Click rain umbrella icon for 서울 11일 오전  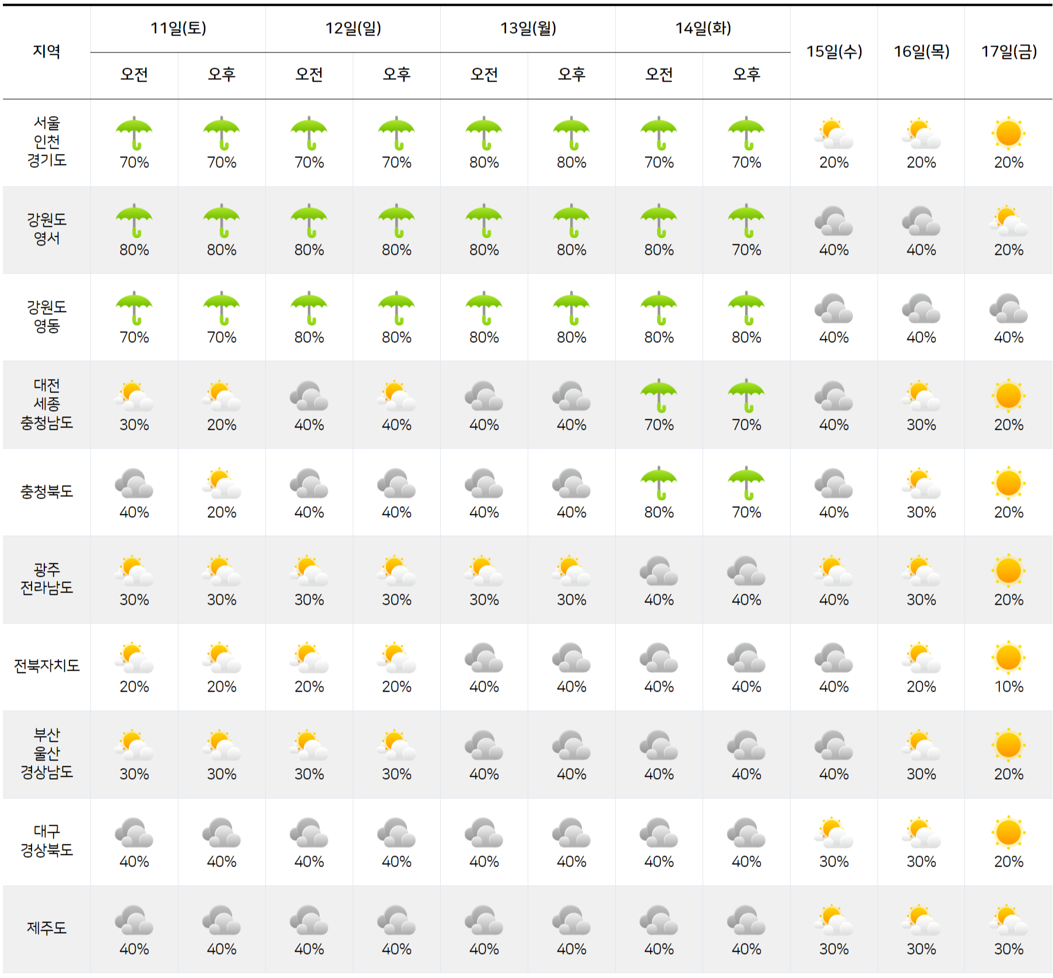pyautogui.click(x=134, y=134)
